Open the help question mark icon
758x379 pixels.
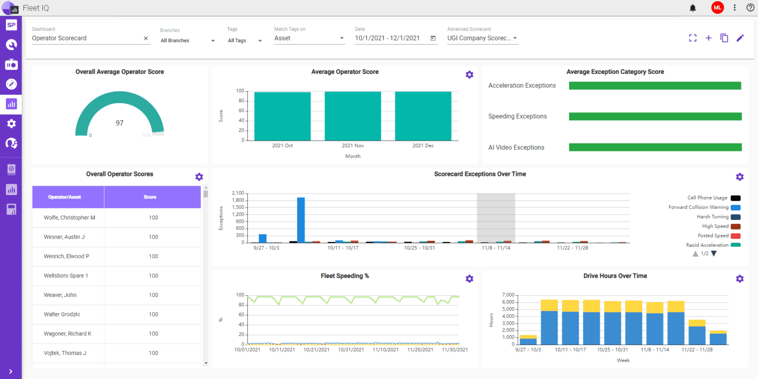750,8
